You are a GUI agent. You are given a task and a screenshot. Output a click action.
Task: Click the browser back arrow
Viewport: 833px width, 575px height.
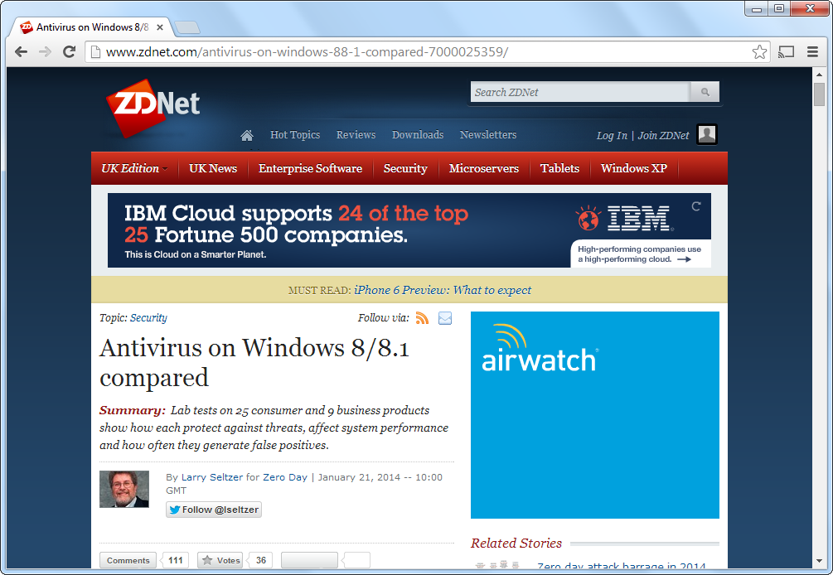click(22, 52)
